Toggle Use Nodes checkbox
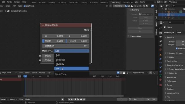 [25, 6]
